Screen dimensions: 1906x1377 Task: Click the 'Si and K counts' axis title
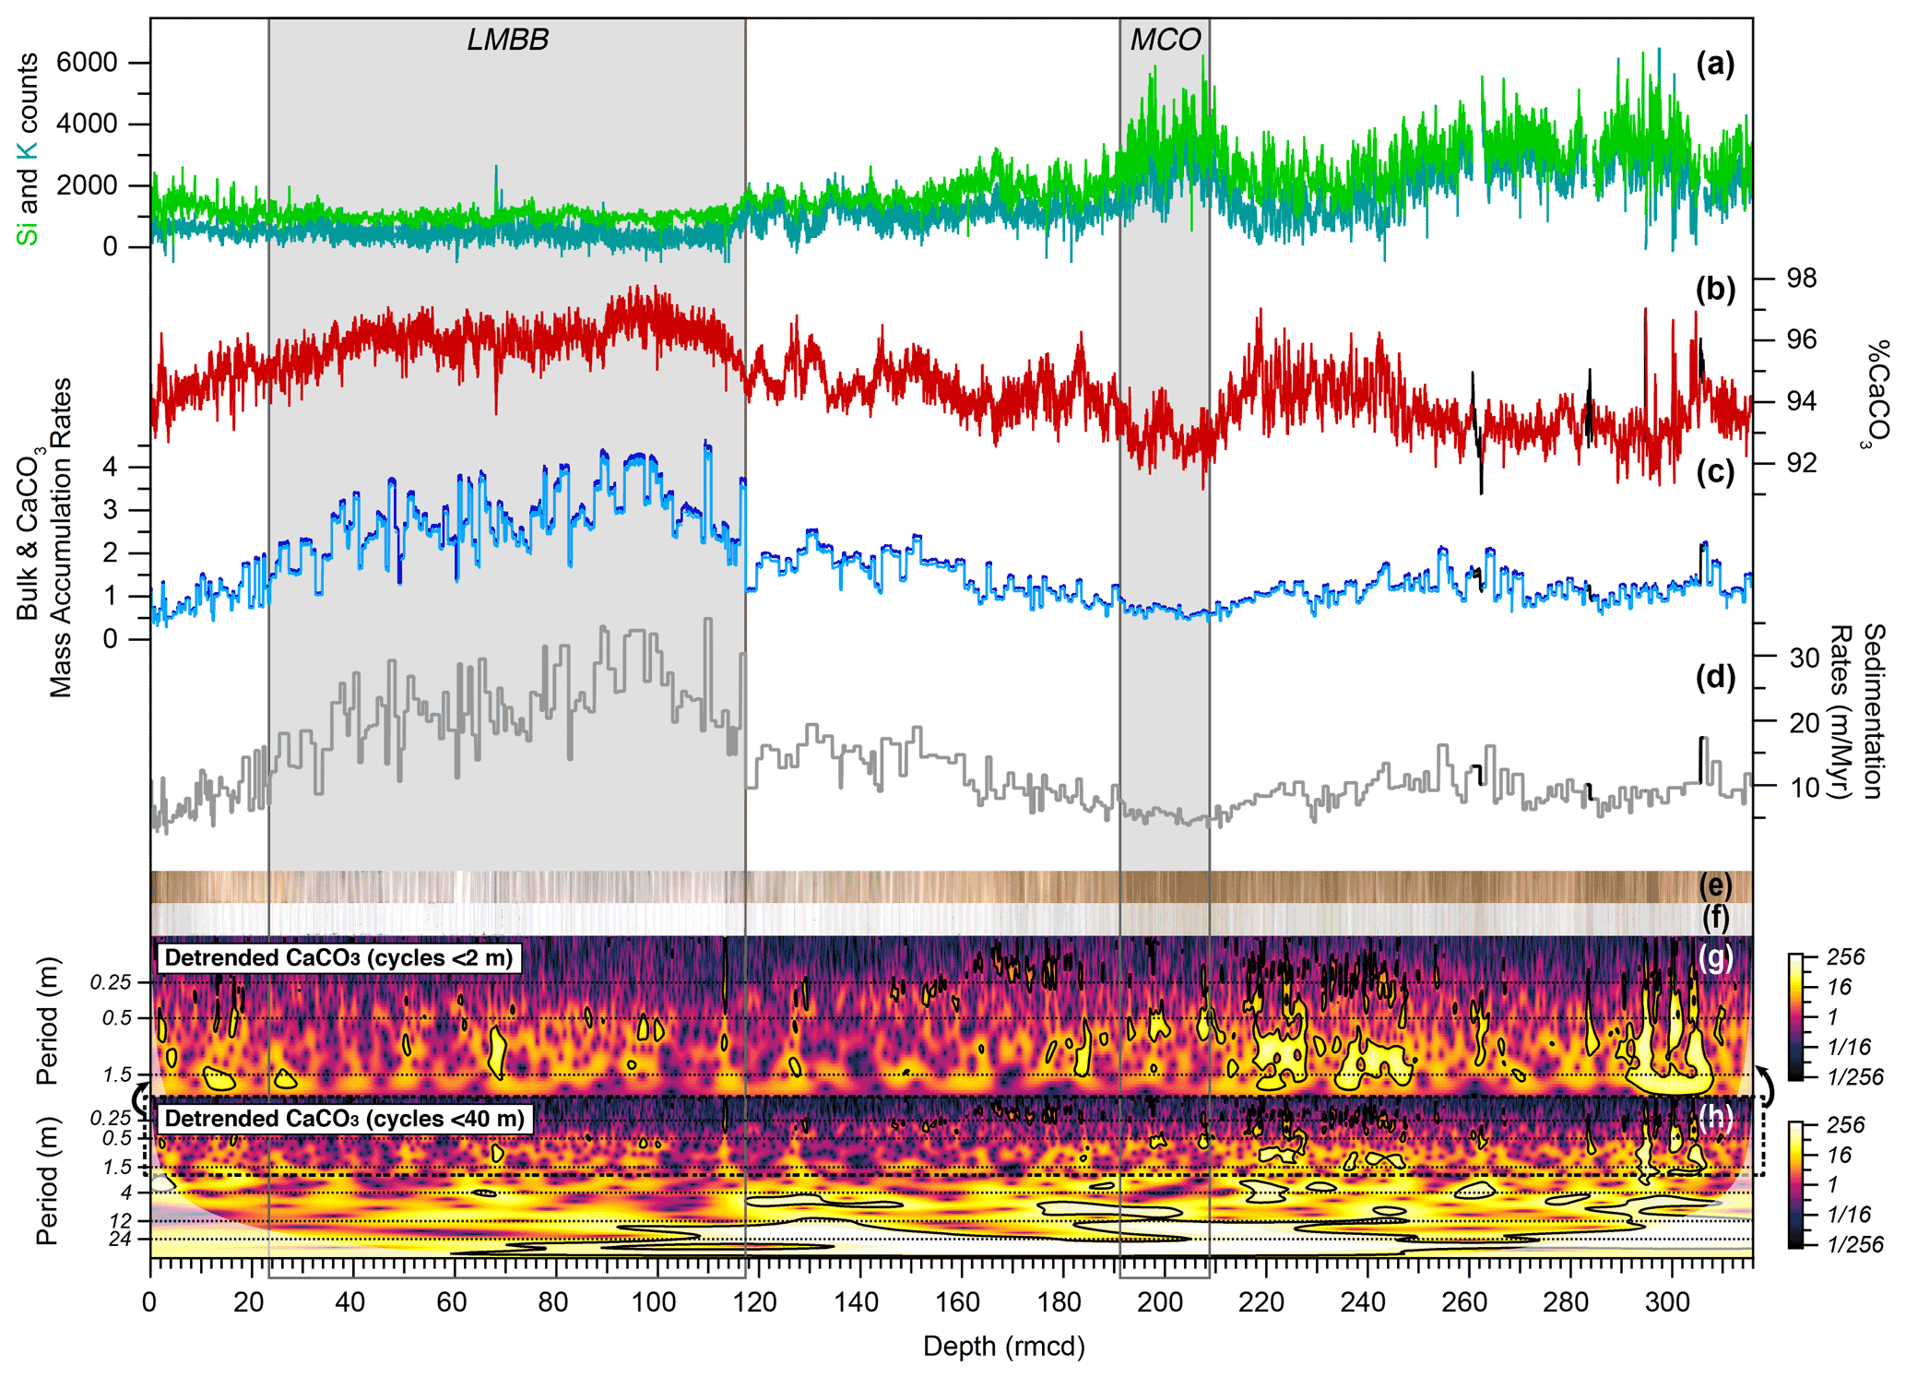point(28,149)
